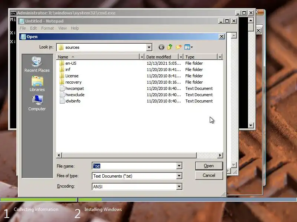Image resolution: width=297 pixels, height=222 pixels.
Task: Click the File name input field
Action: point(134,166)
